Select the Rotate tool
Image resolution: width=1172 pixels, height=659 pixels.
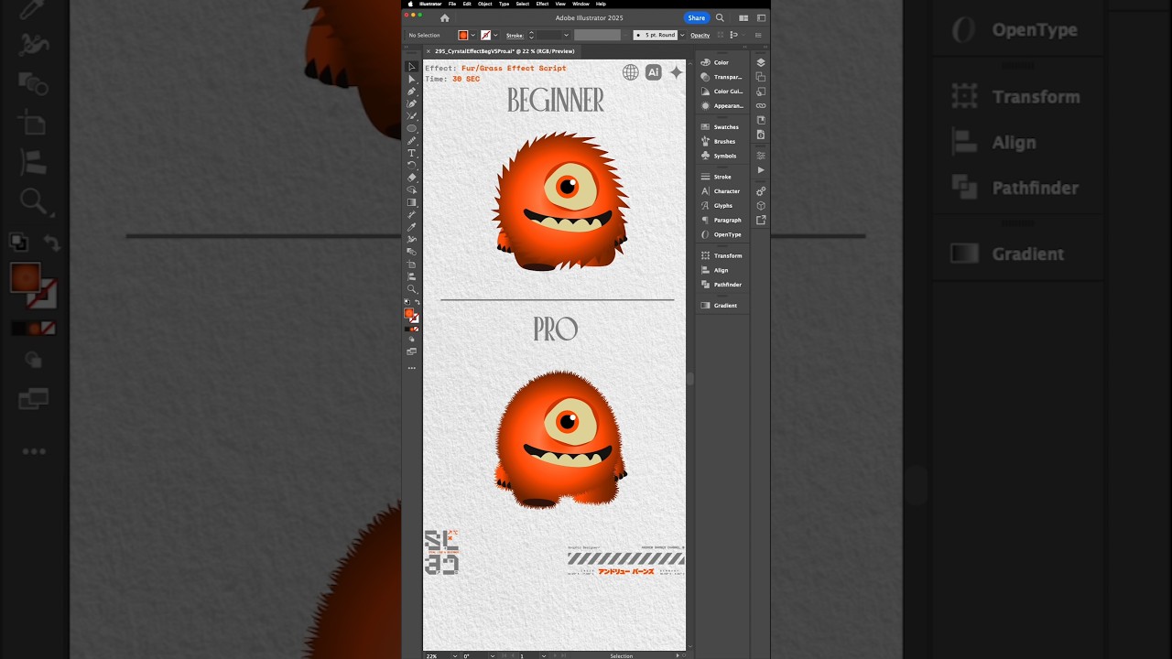pyautogui.click(x=412, y=165)
